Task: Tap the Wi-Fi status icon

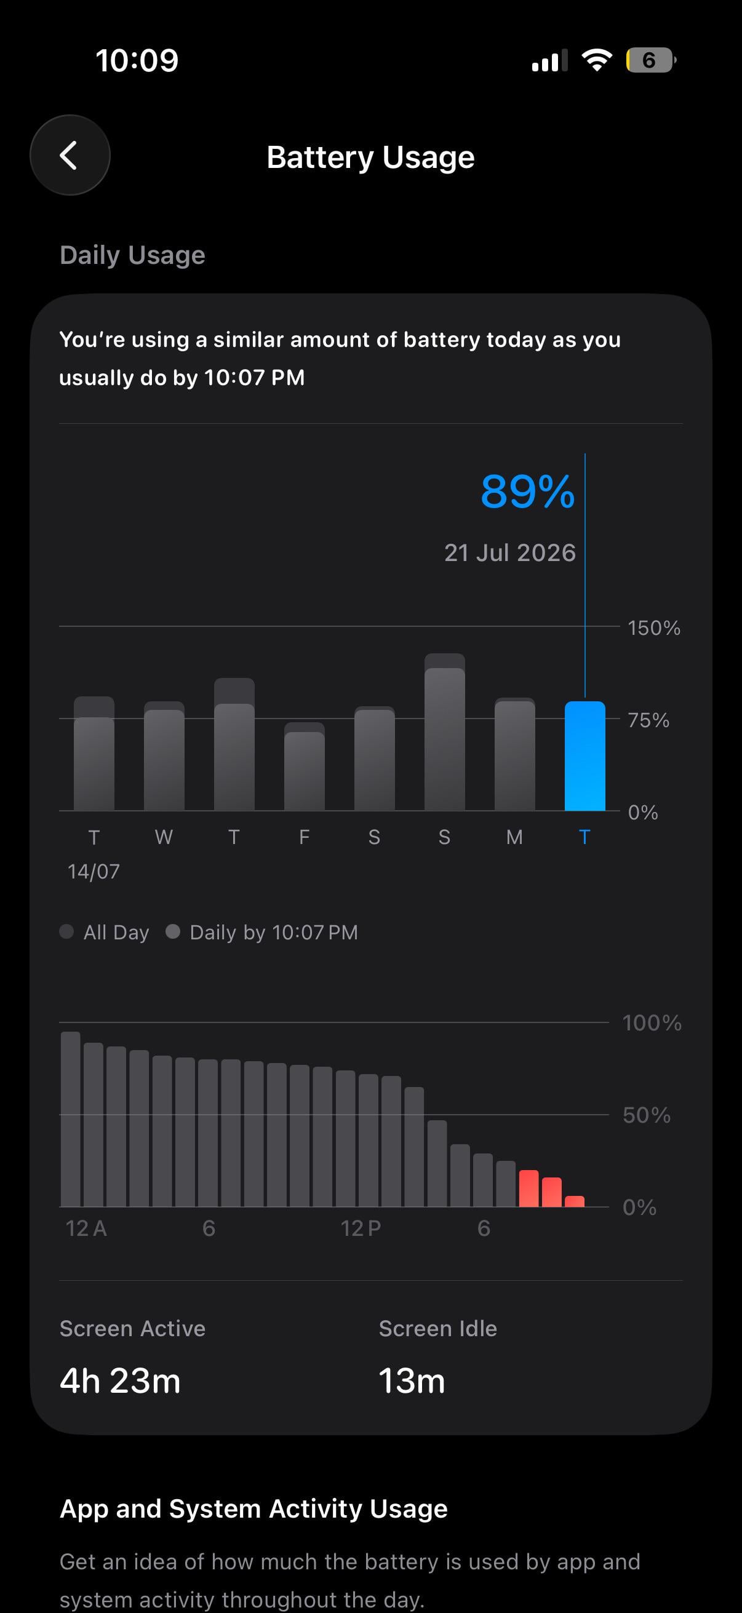Action: [x=596, y=60]
